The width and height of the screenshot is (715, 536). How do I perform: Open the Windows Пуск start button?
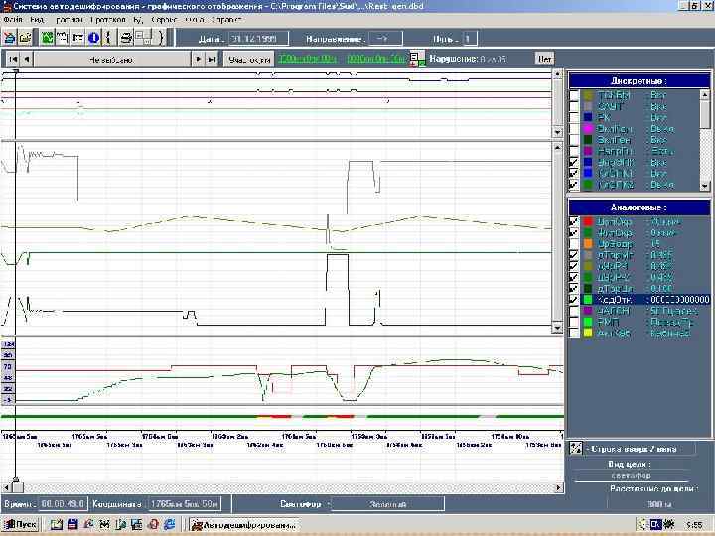point(21,523)
